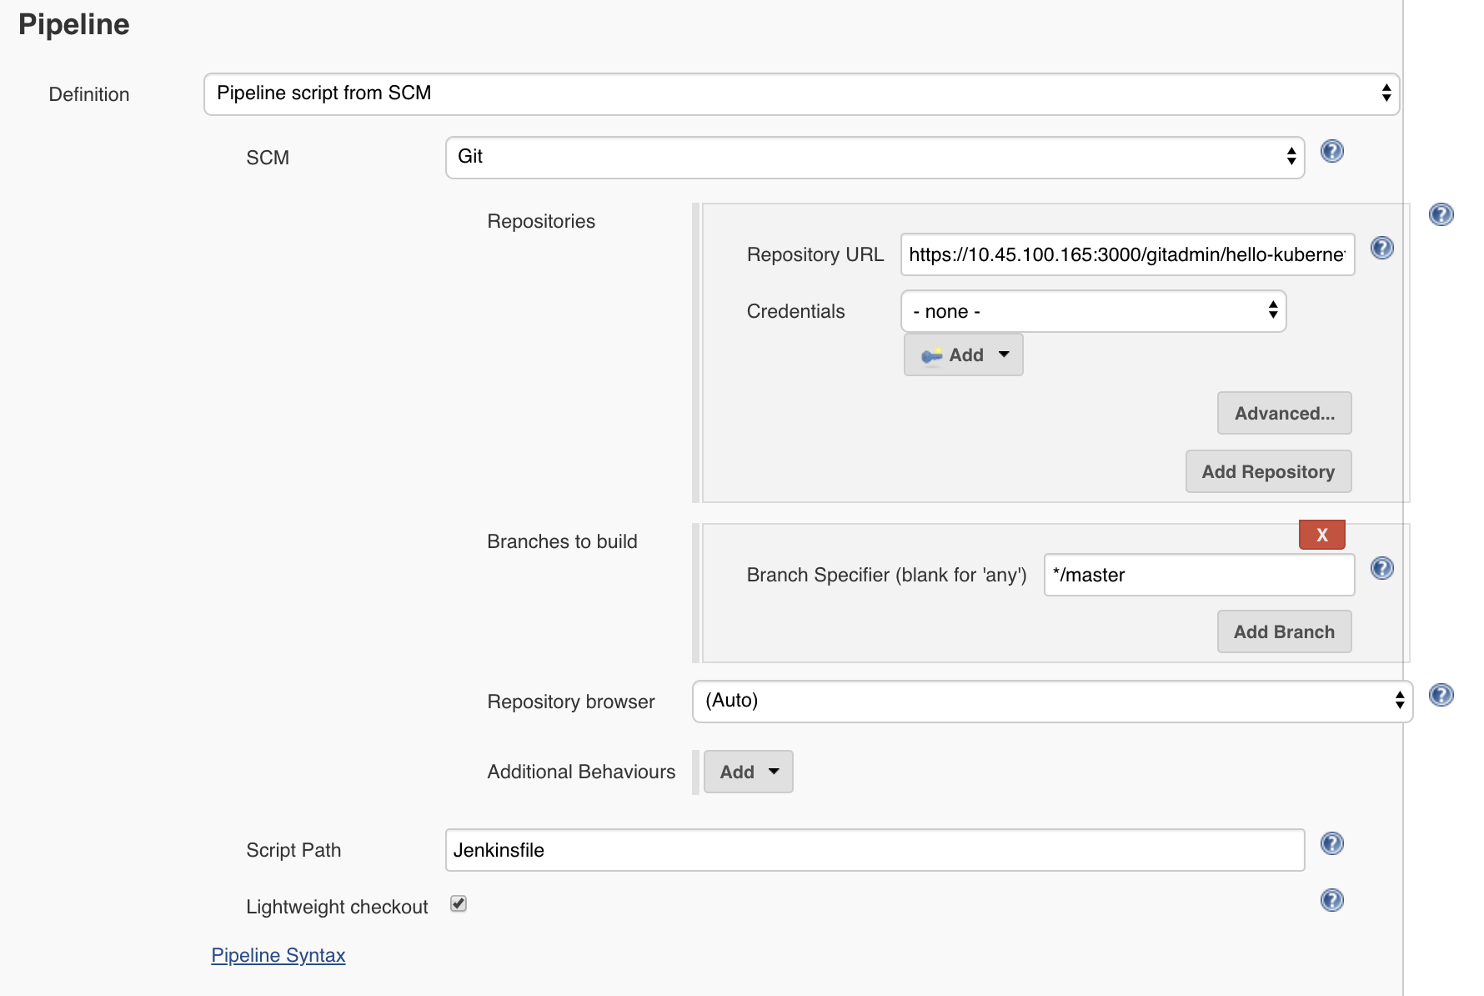Click the Definition label
The image size is (1484, 996).
click(x=89, y=94)
